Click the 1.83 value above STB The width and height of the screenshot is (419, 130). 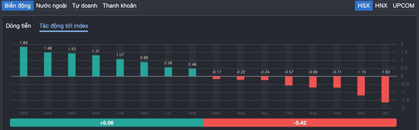(x=24, y=43)
